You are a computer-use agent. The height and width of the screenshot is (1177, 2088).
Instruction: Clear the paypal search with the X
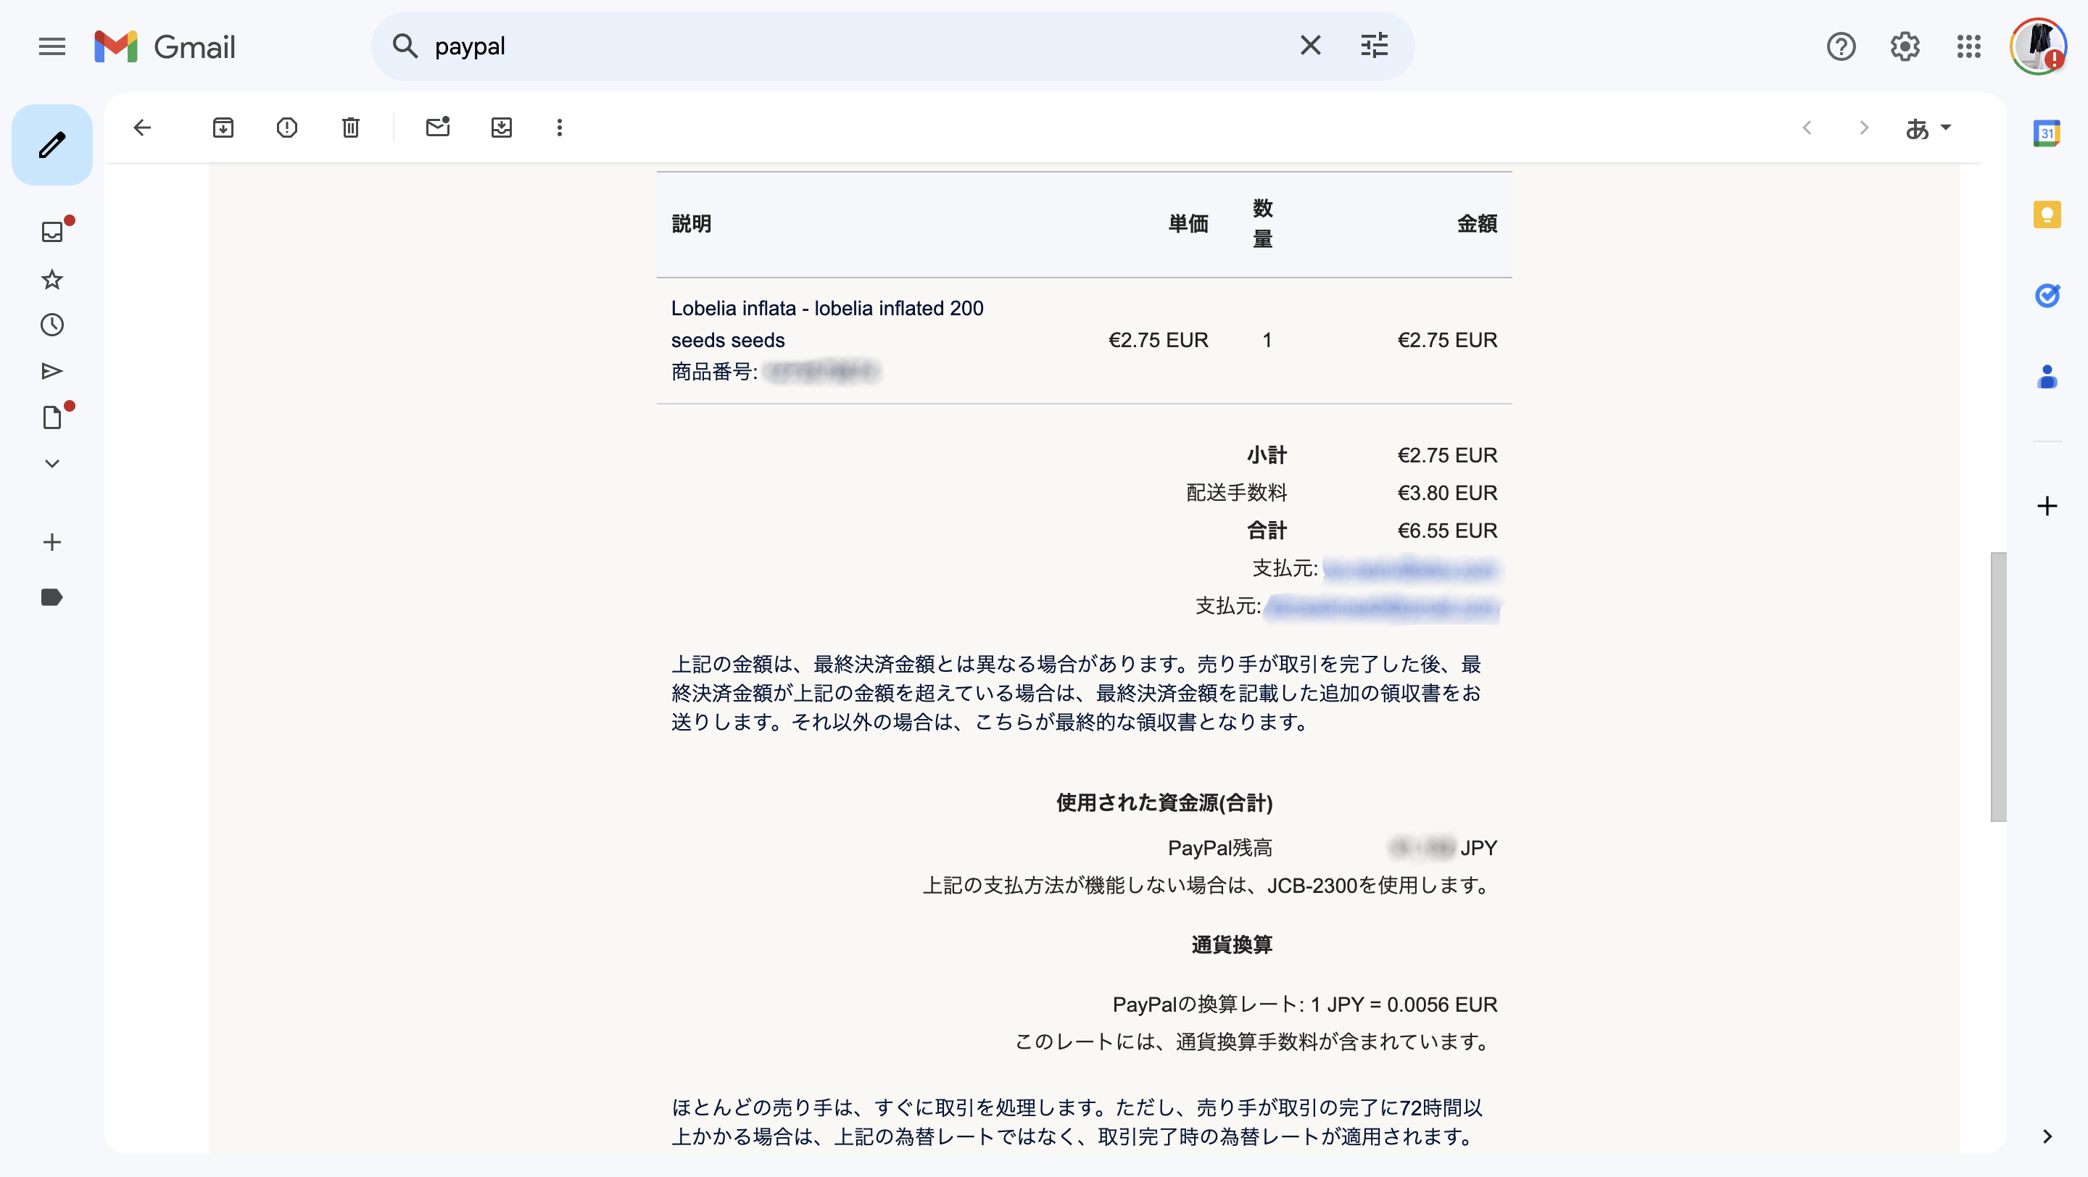1311,46
